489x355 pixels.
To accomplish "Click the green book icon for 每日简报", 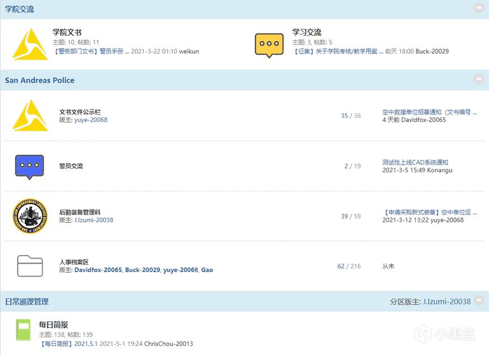I will point(23,330).
